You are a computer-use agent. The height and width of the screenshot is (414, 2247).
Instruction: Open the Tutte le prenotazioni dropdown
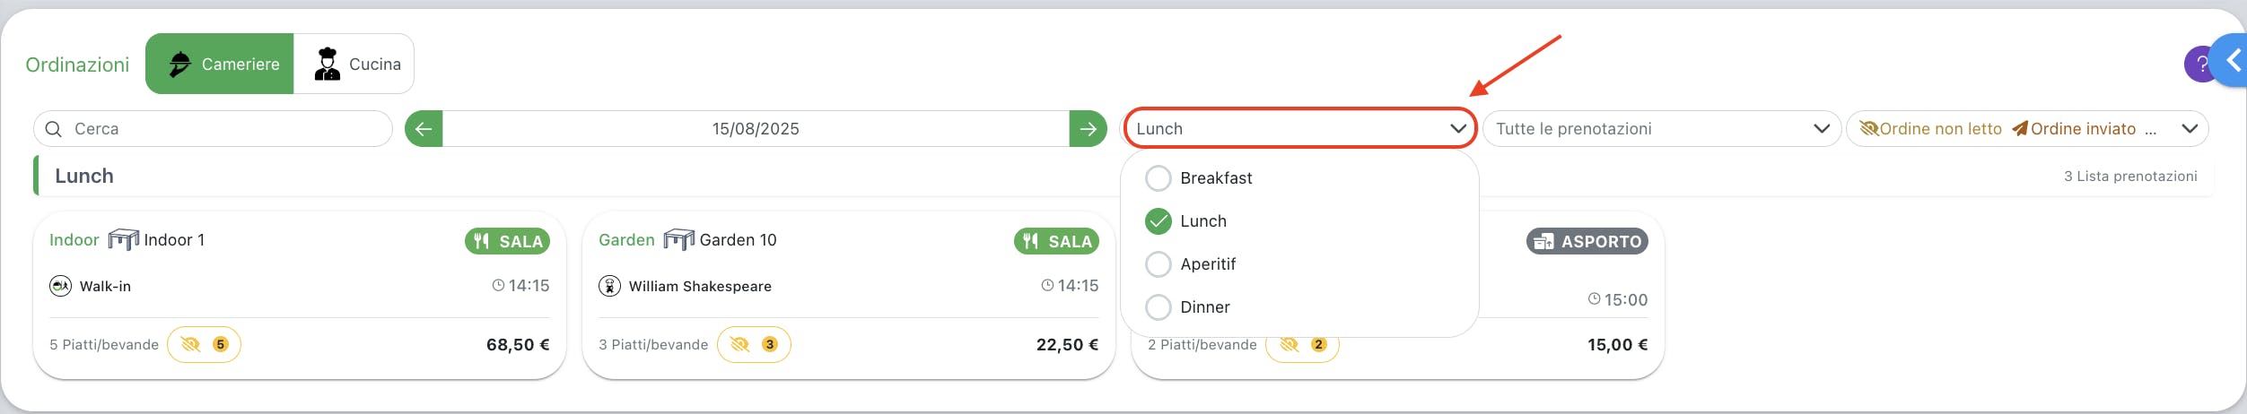tap(1662, 129)
